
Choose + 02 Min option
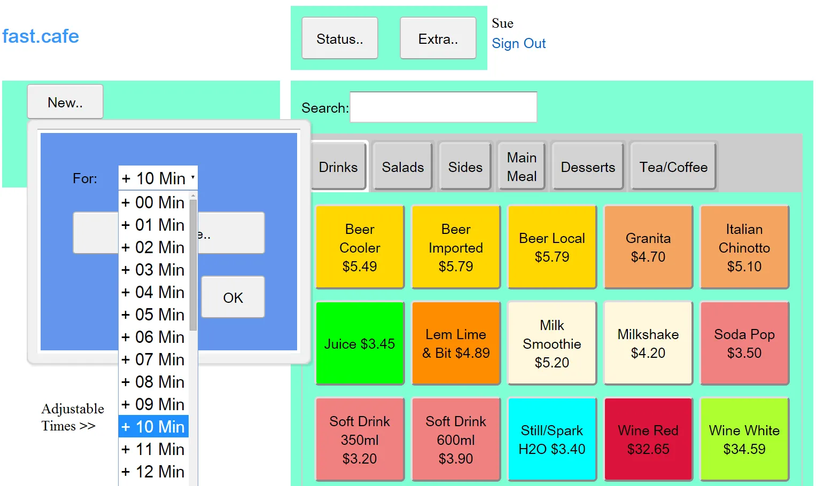click(153, 247)
